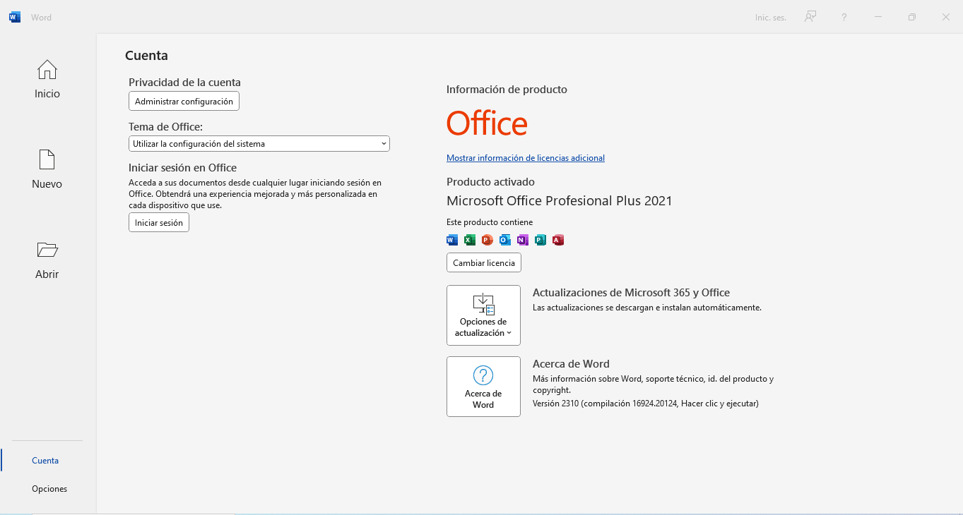Click the Access product icon
This screenshot has height=515, width=963.
point(557,240)
